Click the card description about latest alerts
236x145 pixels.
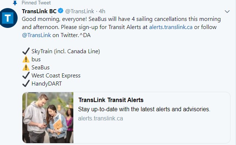pos(144,109)
